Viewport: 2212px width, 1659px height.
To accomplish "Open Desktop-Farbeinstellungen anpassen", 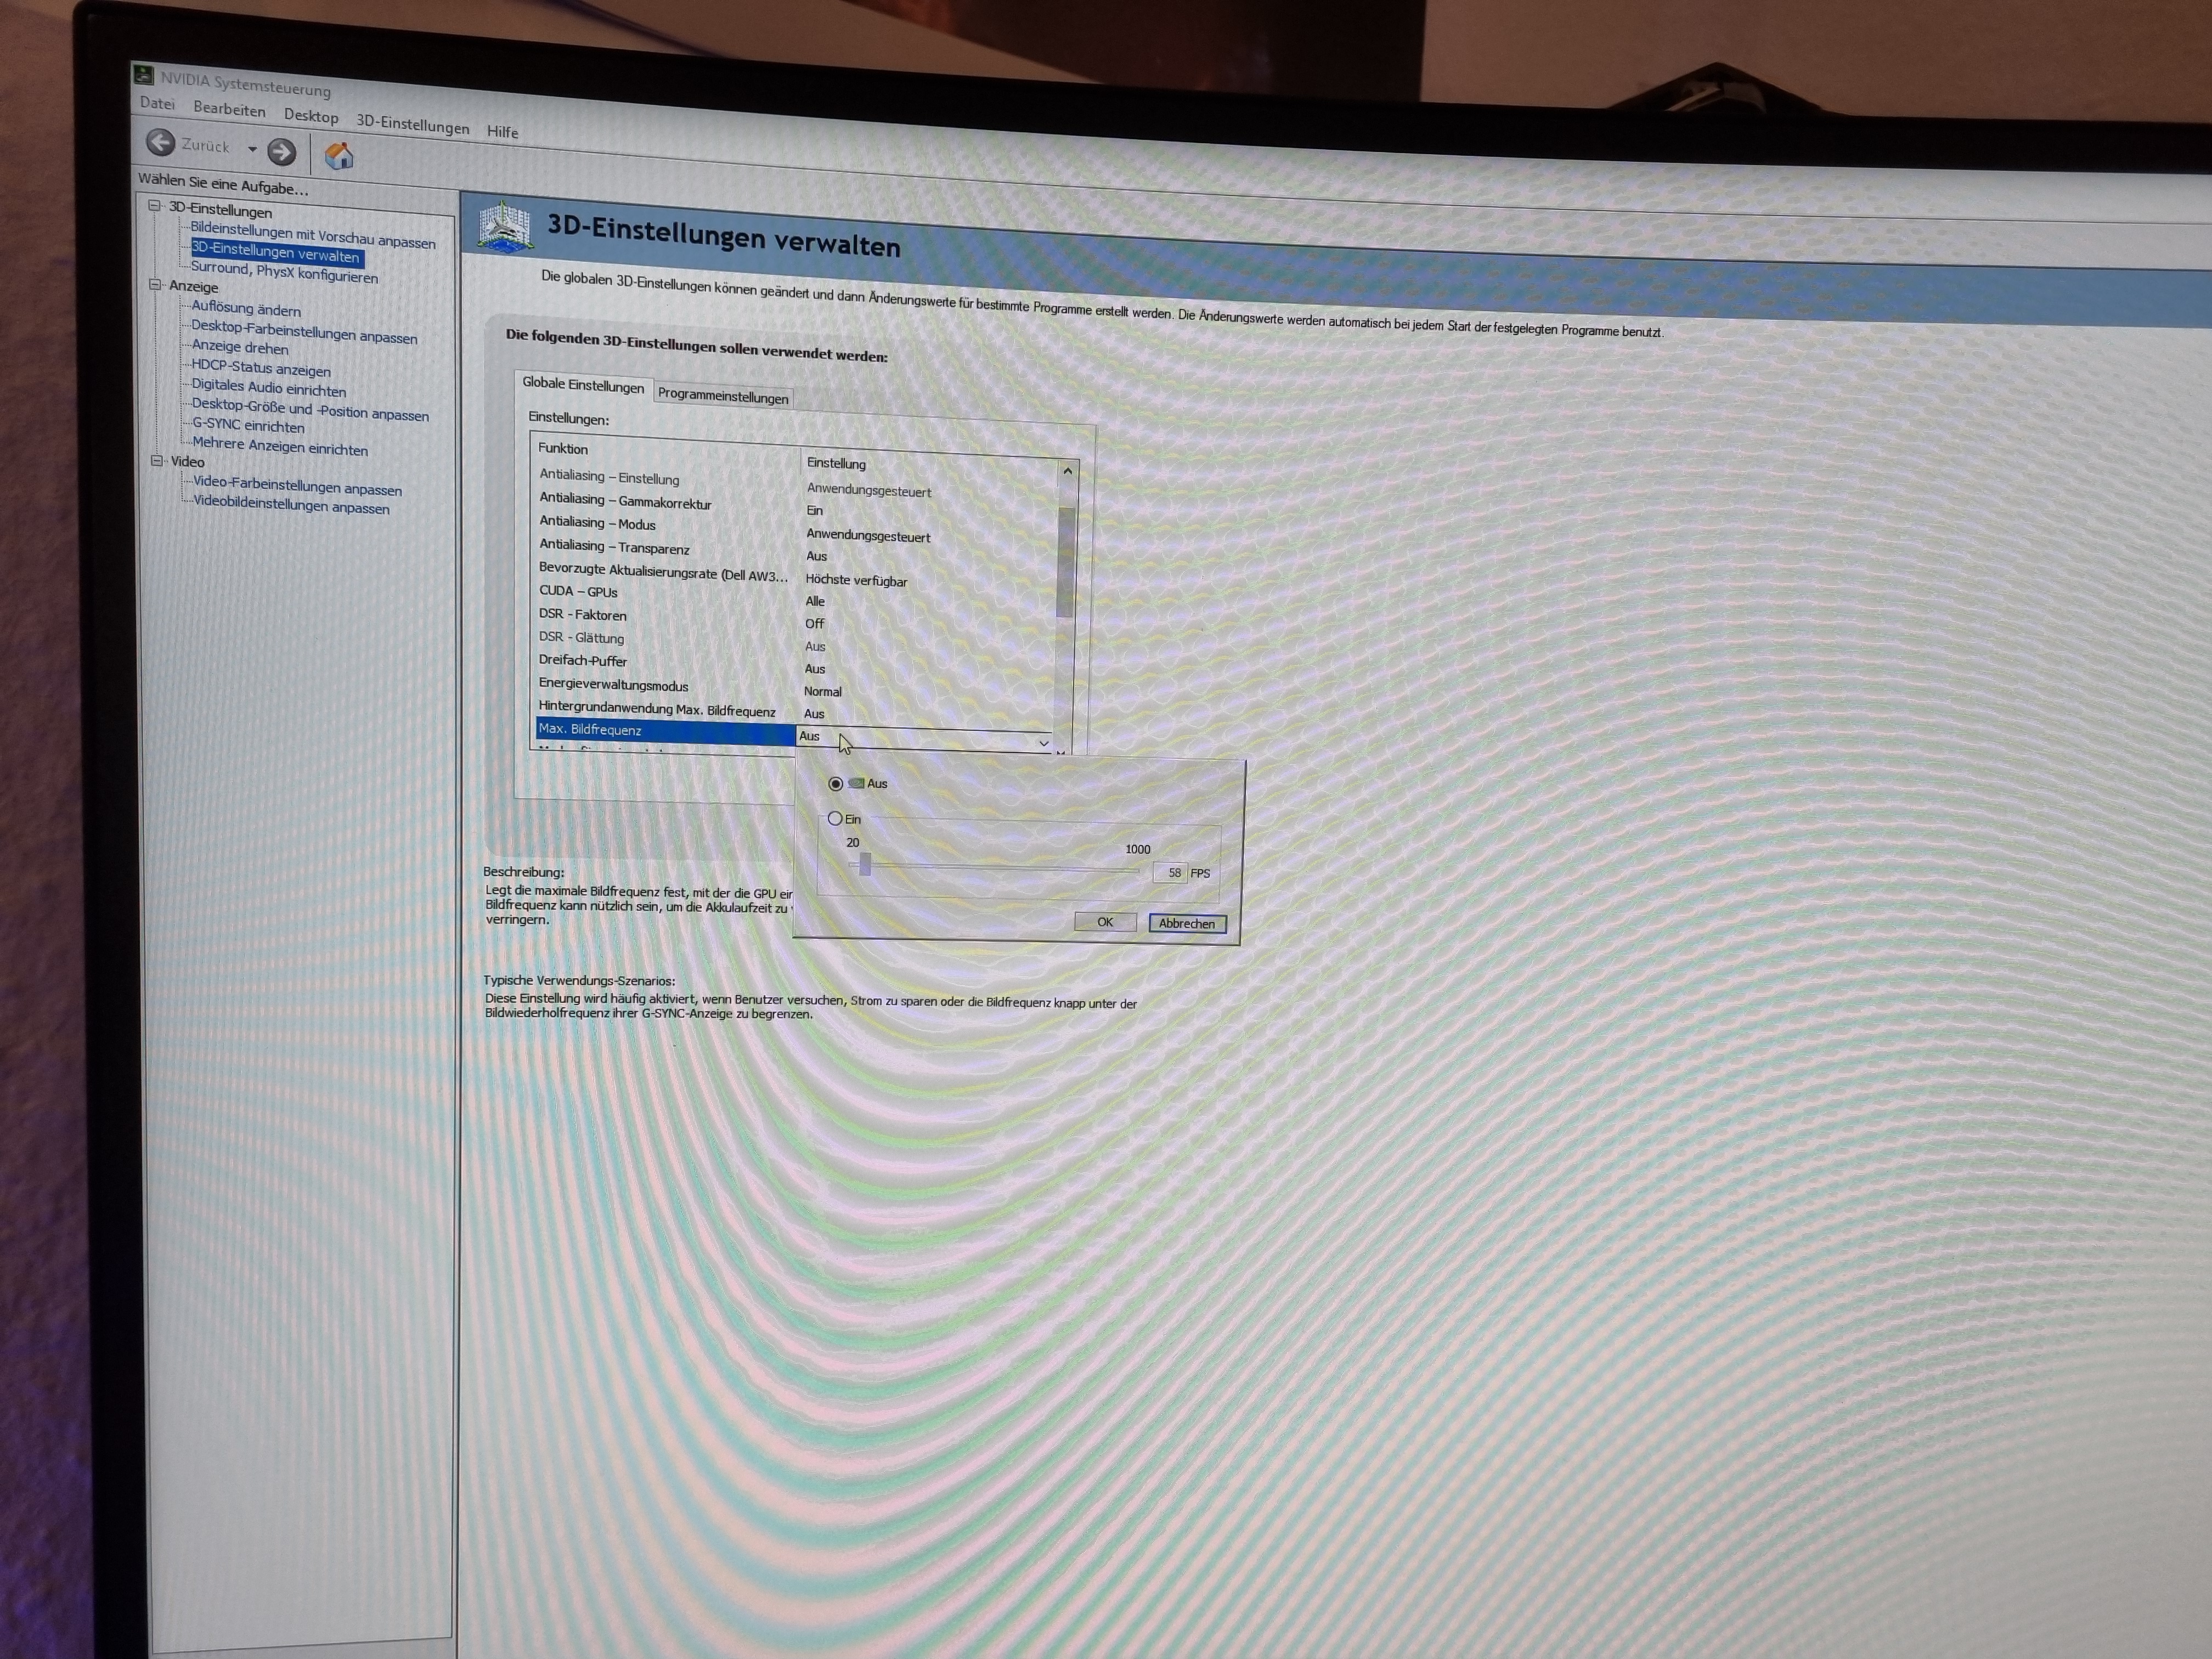I will (304, 332).
